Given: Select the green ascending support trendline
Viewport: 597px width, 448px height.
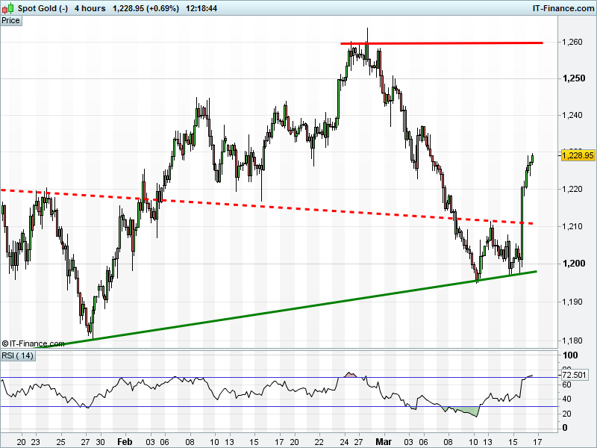Looking at the screenshot, I should click(286, 310).
